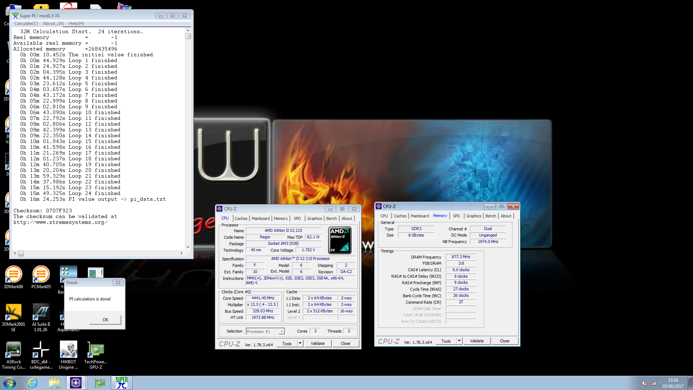Click Close button in left CPU-Z window

point(345,343)
